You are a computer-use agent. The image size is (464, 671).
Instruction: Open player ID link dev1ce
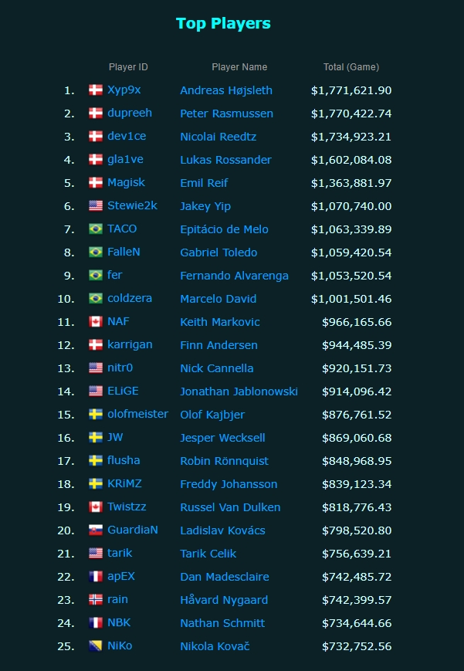click(127, 136)
